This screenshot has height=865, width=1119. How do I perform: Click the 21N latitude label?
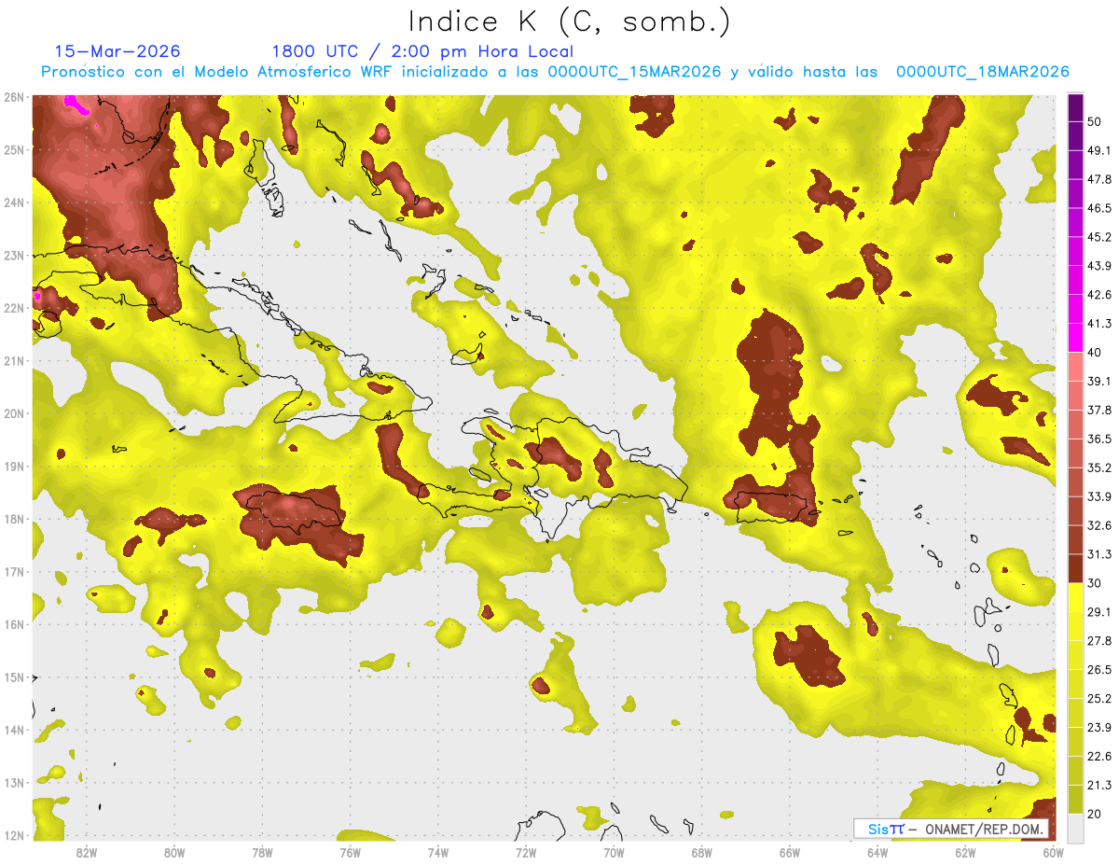tap(13, 360)
